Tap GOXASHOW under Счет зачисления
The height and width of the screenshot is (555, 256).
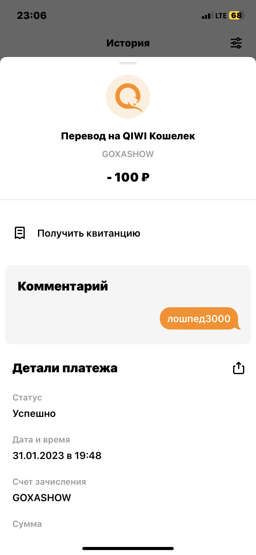42,498
